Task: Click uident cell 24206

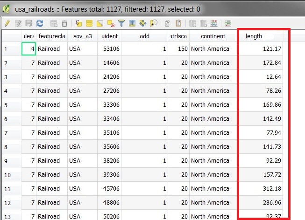Action: (109, 77)
